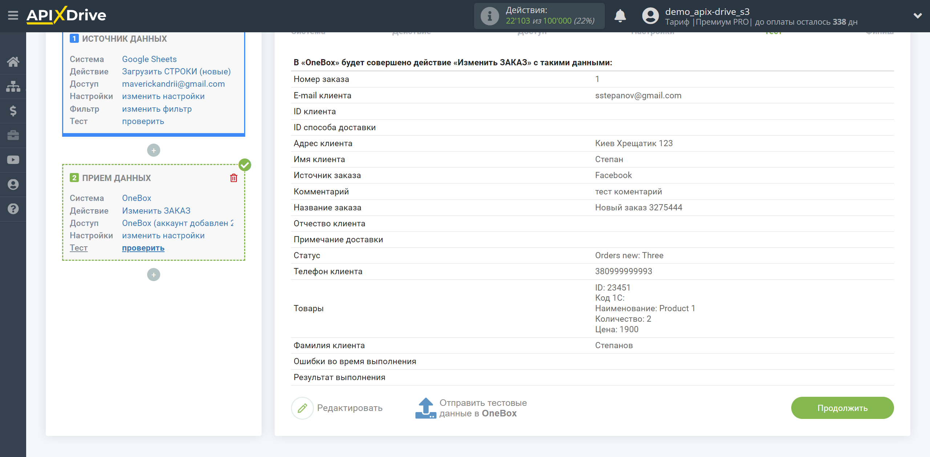Click the upload test data icon
This screenshot has height=457, width=930.
(425, 408)
